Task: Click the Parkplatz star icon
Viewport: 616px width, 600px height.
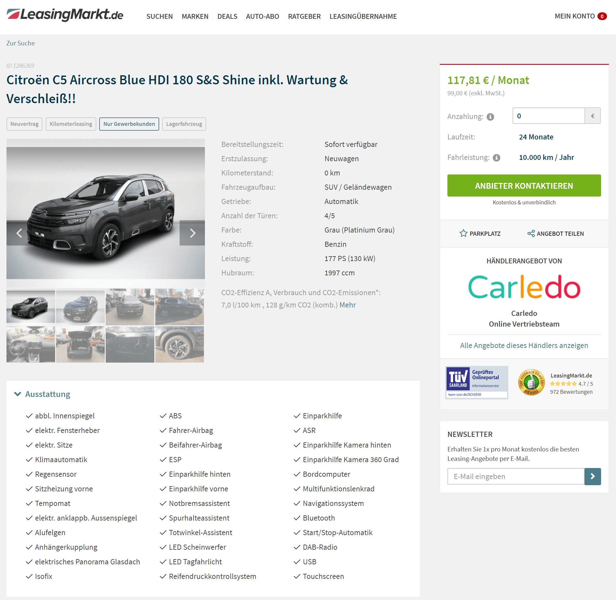Action: pyautogui.click(x=463, y=234)
